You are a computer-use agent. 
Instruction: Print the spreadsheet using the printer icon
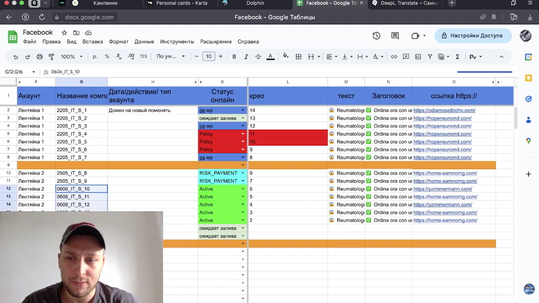click(x=40, y=57)
